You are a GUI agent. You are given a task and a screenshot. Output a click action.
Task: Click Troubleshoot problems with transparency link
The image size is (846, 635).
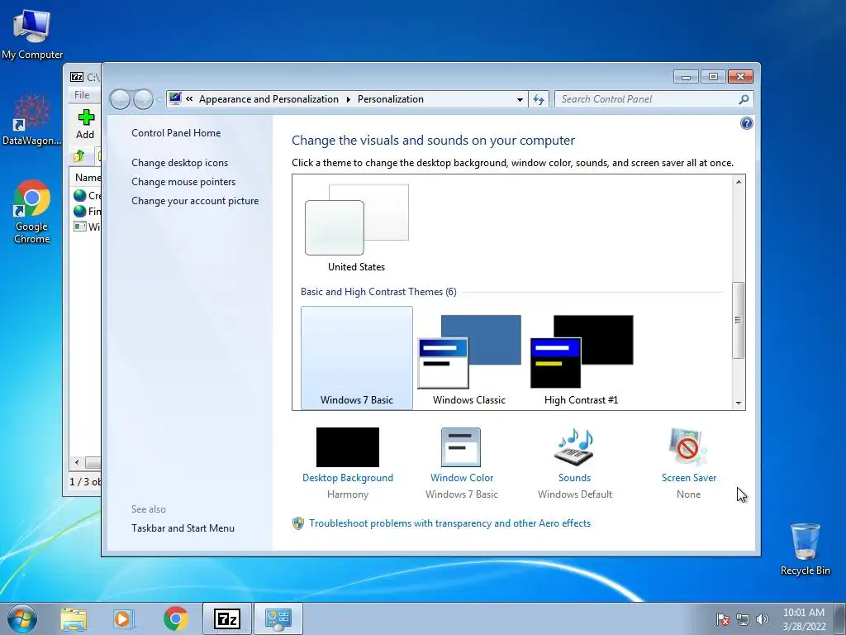click(450, 523)
